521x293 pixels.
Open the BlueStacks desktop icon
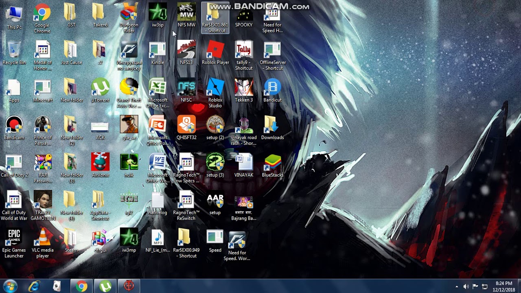[272, 164]
